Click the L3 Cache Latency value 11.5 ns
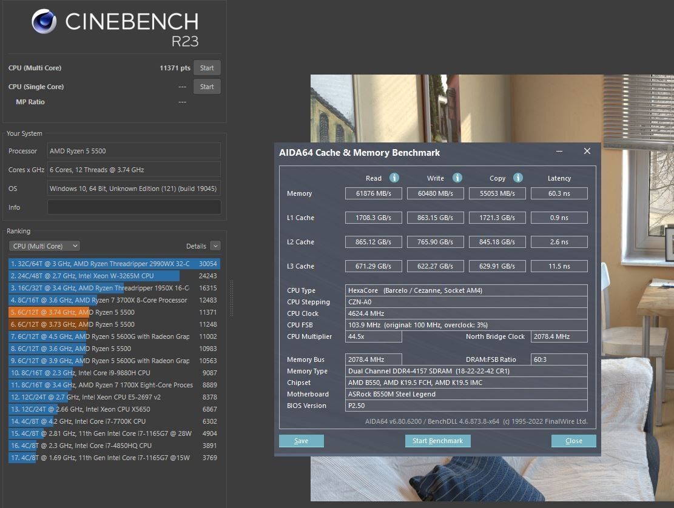 pos(559,266)
